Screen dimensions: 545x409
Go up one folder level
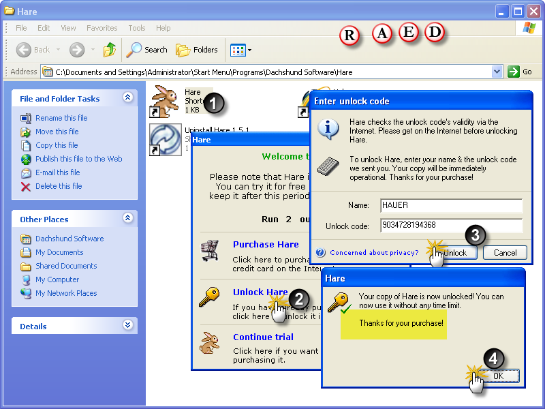pos(110,50)
